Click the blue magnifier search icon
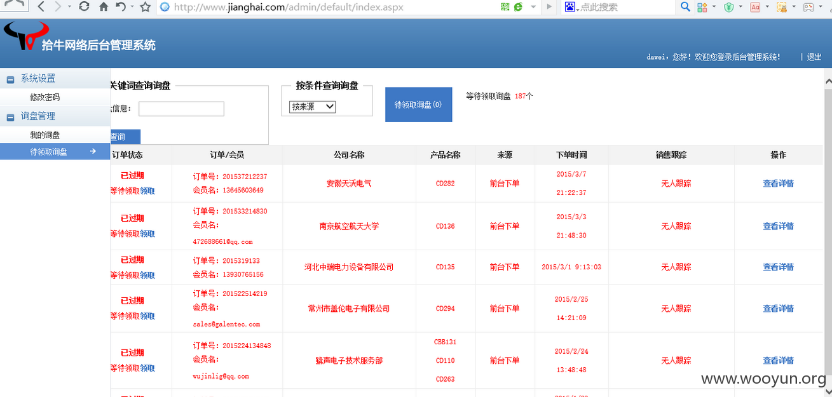Screen dimensions: 832x397 (x=685, y=7)
